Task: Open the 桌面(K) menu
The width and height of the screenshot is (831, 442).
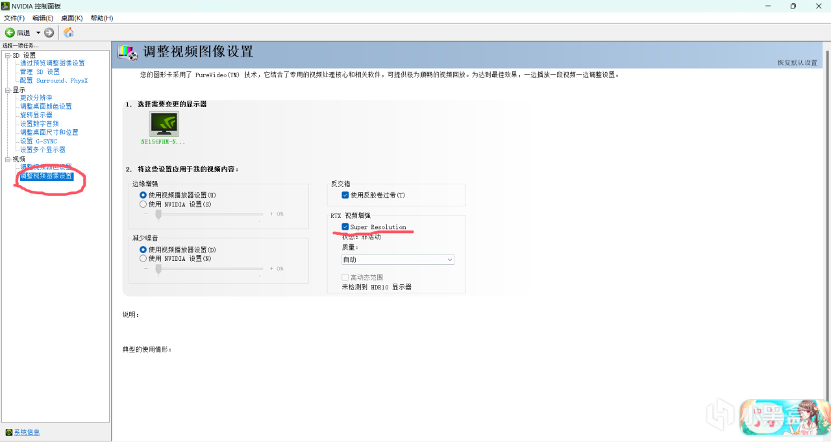Action: [71, 18]
